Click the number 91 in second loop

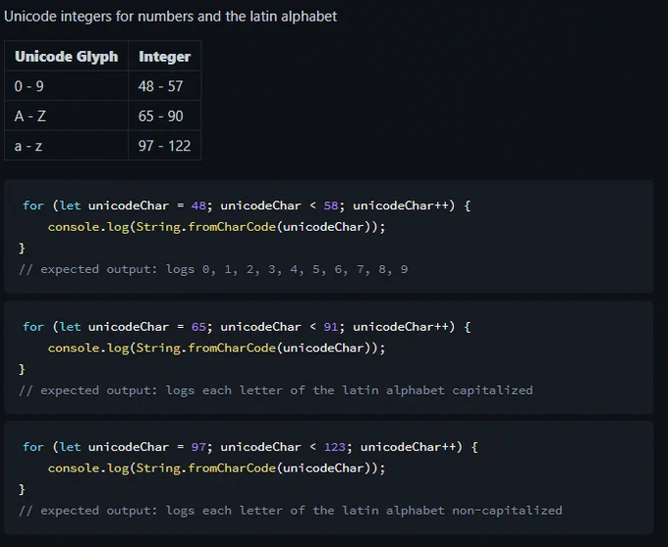[x=331, y=327]
